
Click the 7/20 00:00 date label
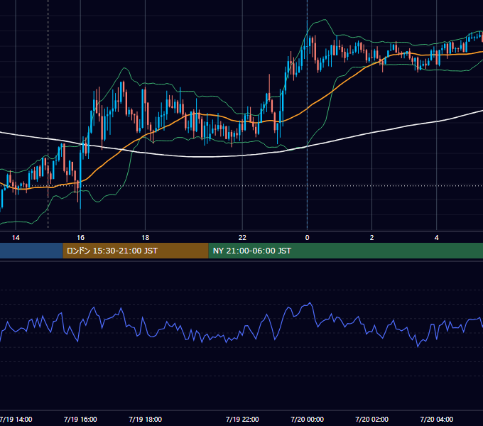click(307, 419)
